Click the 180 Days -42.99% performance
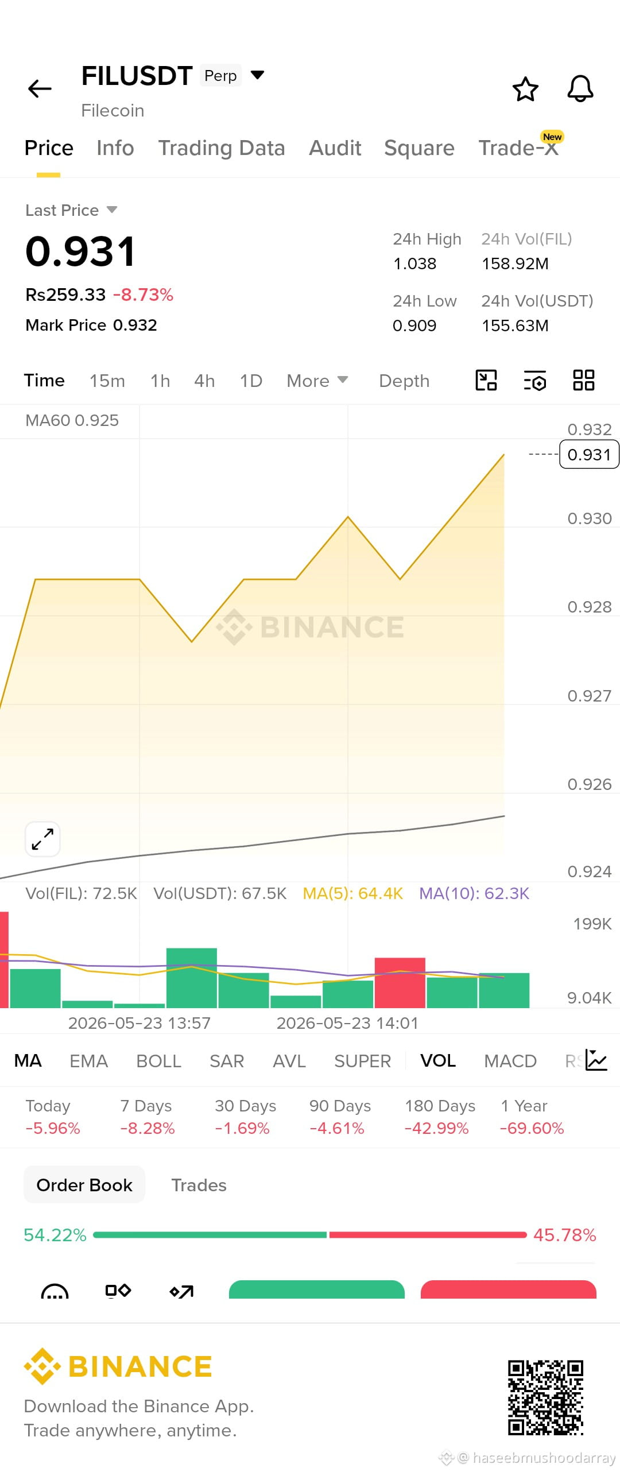The width and height of the screenshot is (620, 1472). coord(440,1117)
